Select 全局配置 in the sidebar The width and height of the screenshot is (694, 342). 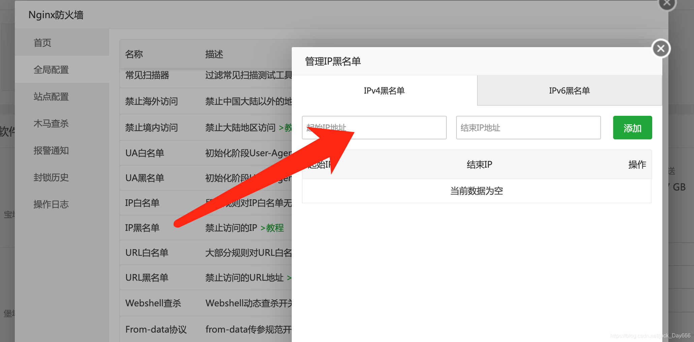click(62, 70)
